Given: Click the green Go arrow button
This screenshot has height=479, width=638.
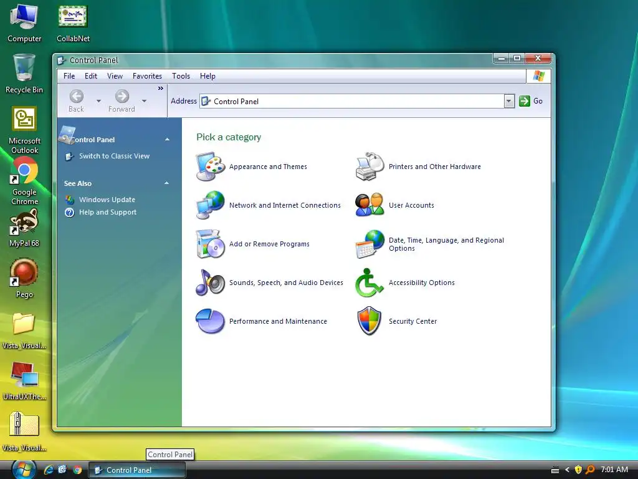Looking at the screenshot, I should (x=525, y=101).
